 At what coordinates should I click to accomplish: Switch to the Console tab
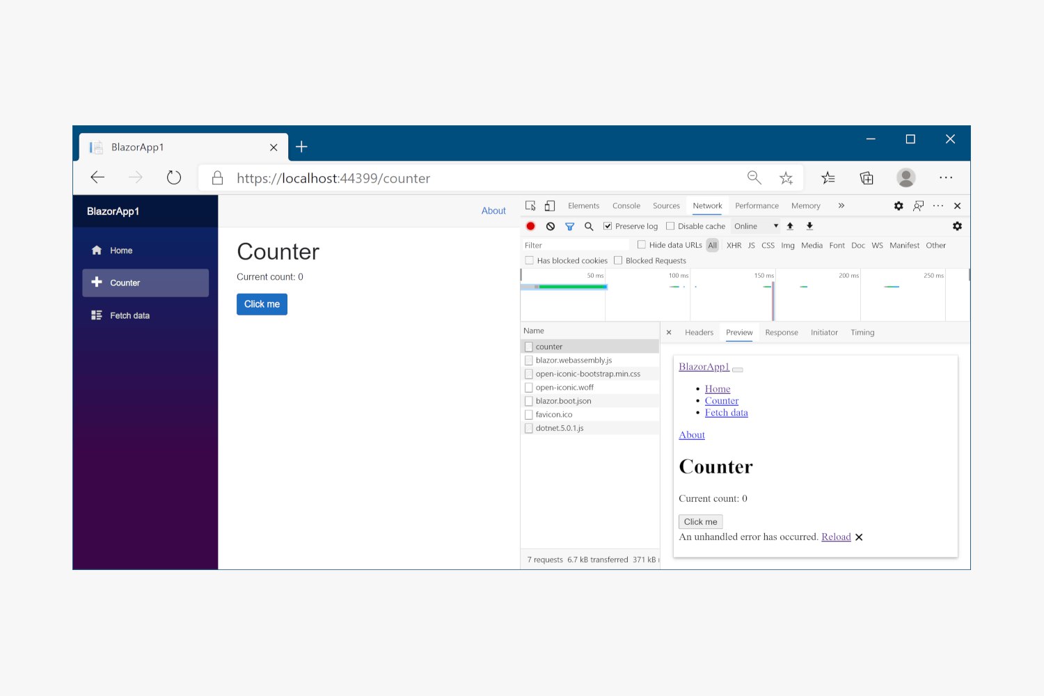(x=626, y=206)
